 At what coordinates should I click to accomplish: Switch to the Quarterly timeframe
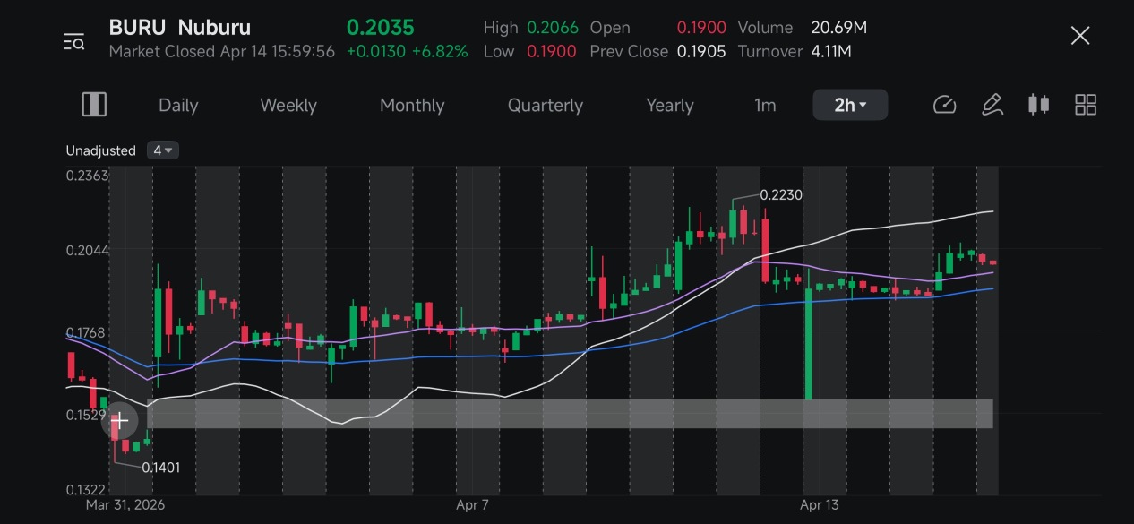pyautogui.click(x=546, y=105)
